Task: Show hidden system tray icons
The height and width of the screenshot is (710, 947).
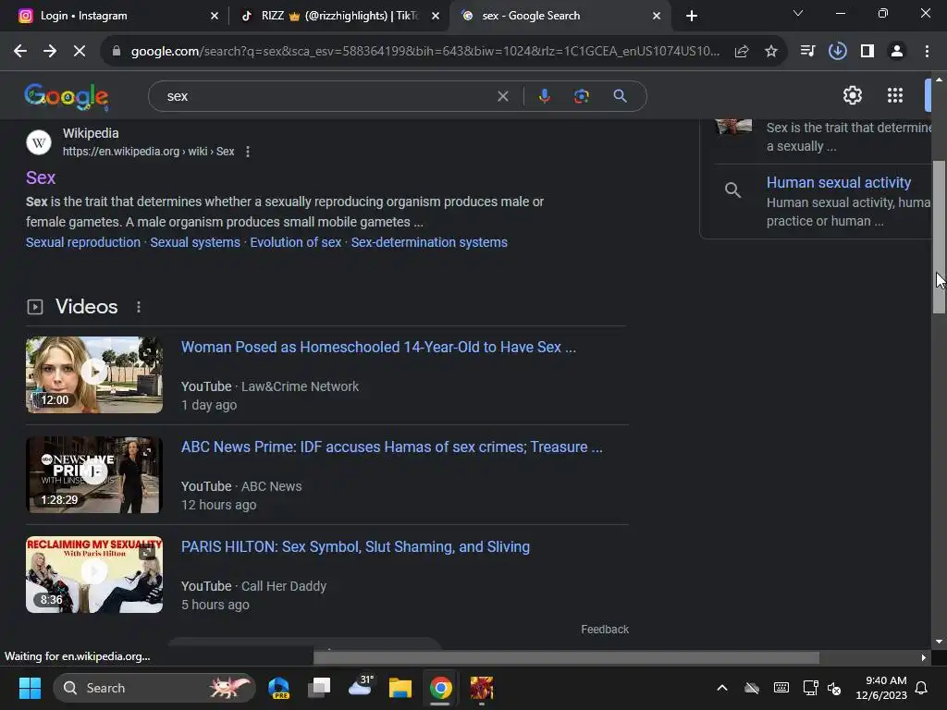Action: (x=721, y=688)
